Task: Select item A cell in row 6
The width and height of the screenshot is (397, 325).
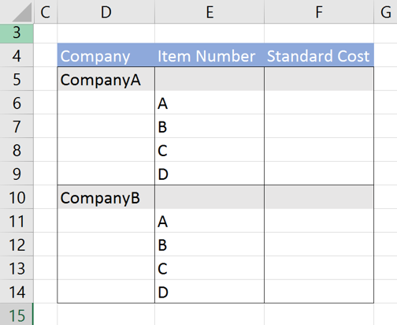Action: click(x=210, y=103)
